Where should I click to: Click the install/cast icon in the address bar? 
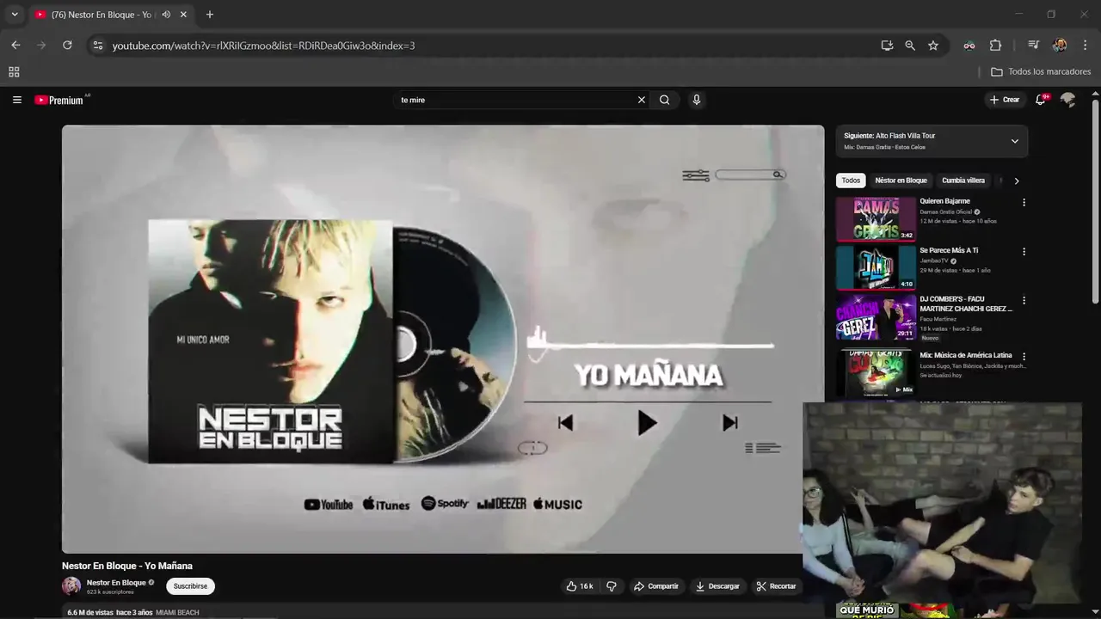[x=887, y=46]
